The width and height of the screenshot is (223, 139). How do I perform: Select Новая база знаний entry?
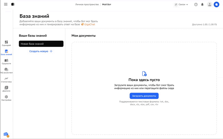[41, 44]
